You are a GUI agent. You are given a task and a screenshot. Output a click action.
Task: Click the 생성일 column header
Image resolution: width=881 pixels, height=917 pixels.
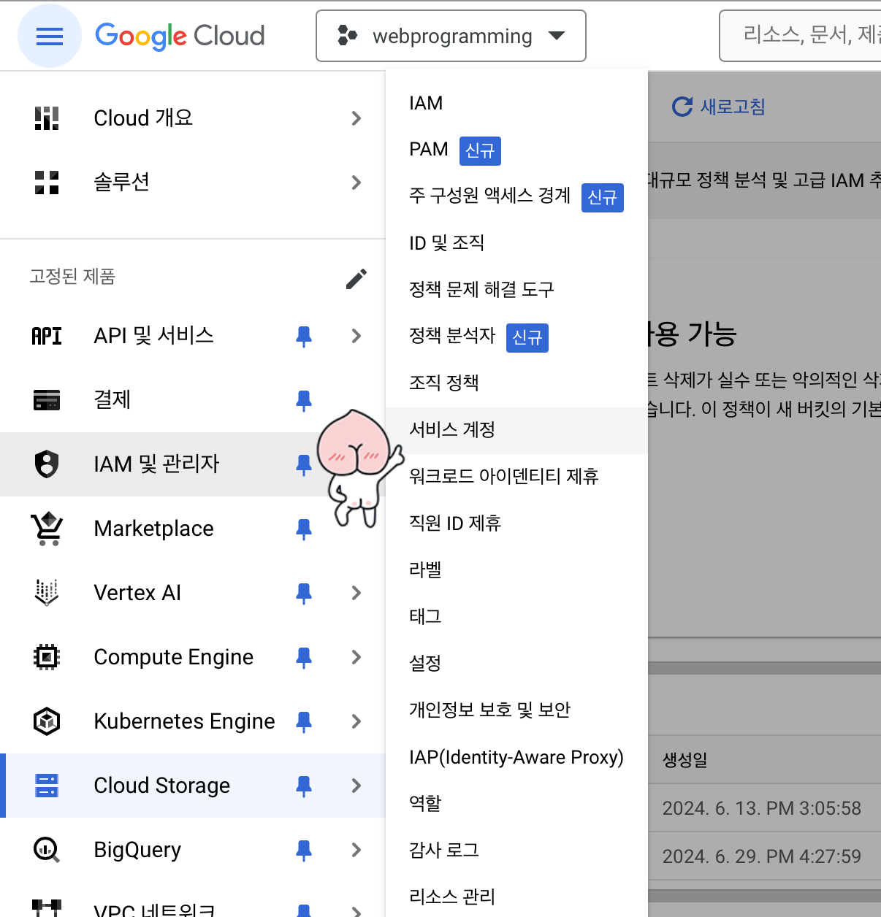[x=684, y=761]
